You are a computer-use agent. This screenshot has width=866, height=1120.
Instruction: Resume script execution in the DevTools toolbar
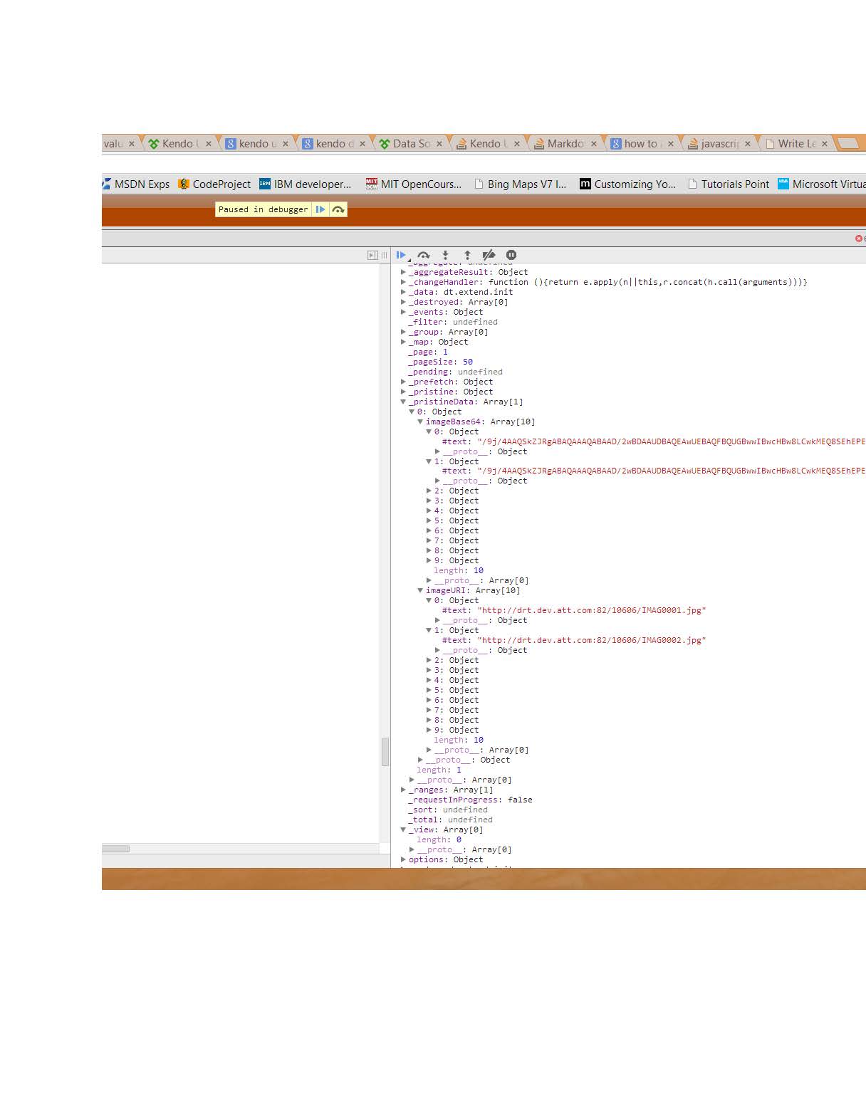pyautogui.click(x=402, y=255)
